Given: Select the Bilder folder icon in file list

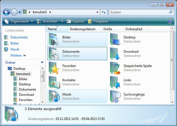Looking at the screenshot, I should tap(53, 39).
